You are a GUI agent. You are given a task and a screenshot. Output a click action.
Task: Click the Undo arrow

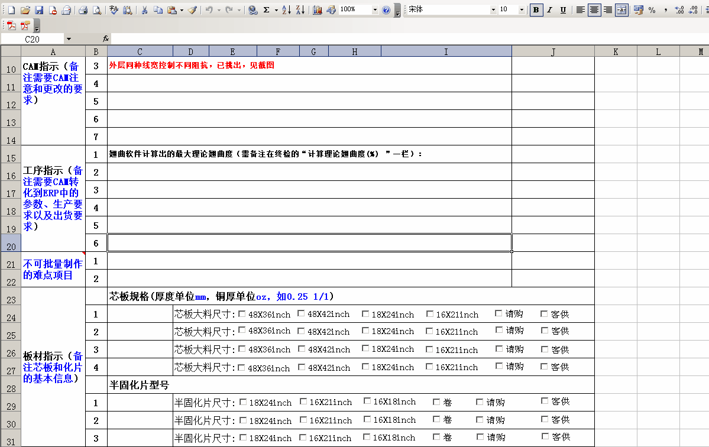coord(209,9)
